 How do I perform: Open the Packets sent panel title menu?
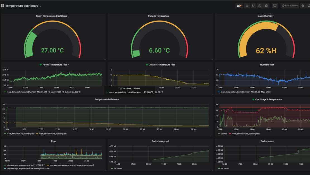267,141
